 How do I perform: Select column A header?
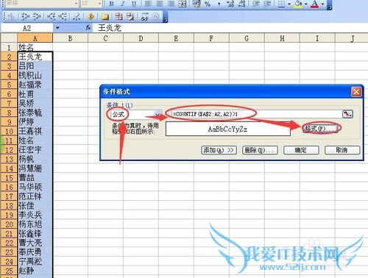[35, 38]
